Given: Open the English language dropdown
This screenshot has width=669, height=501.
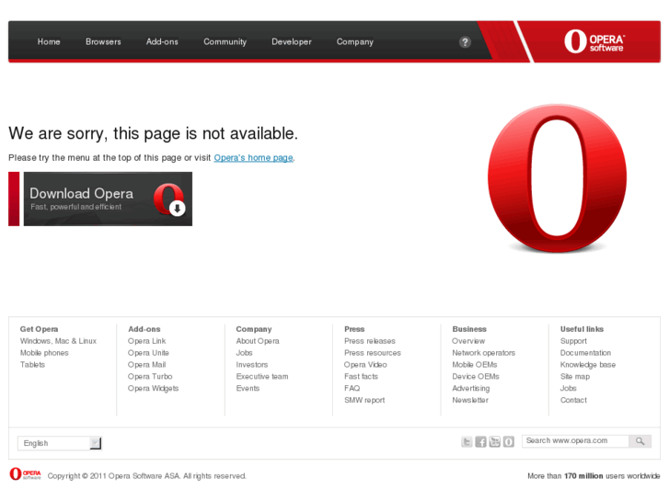Looking at the screenshot, I should (x=60, y=443).
